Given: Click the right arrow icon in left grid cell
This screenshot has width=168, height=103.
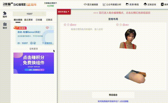Looking at the screenshot, I should point(68,25).
